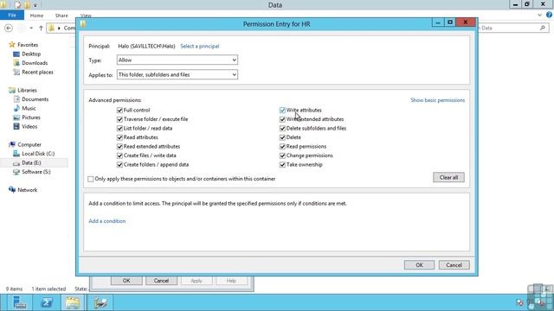Viewport: 554px width, 311px height.
Task: Click the system tray flag icon
Action: click(519, 302)
